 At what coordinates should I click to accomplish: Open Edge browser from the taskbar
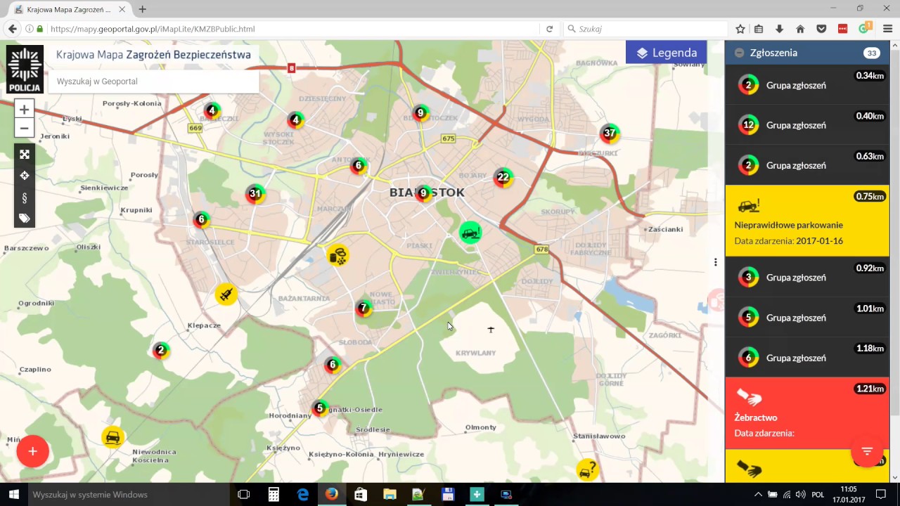pyautogui.click(x=303, y=495)
